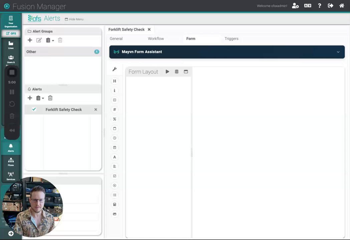
Task: Add a Text (A) field element
Action: coord(114,157)
